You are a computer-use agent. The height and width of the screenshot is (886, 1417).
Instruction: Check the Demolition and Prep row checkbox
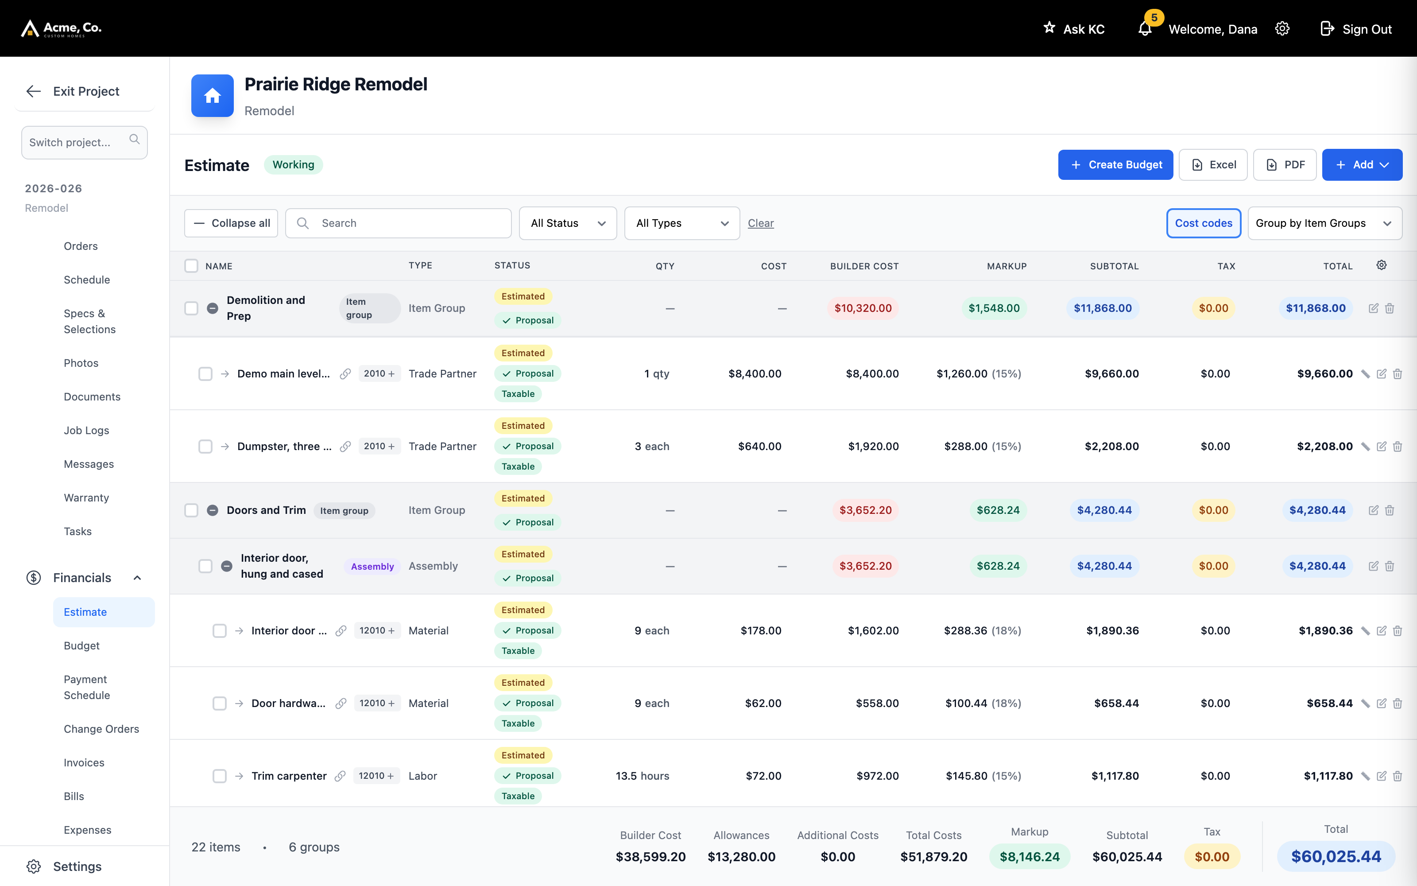click(x=191, y=308)
